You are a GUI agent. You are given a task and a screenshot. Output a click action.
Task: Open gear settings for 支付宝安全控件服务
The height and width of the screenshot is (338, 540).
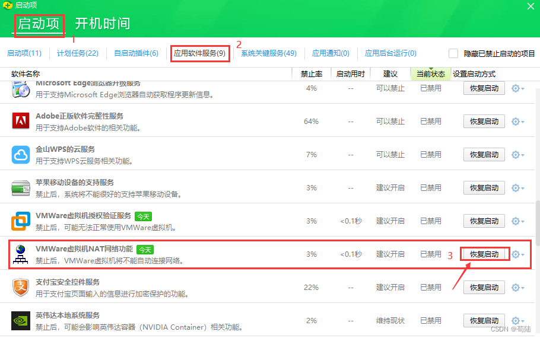[x=517, y=288]
